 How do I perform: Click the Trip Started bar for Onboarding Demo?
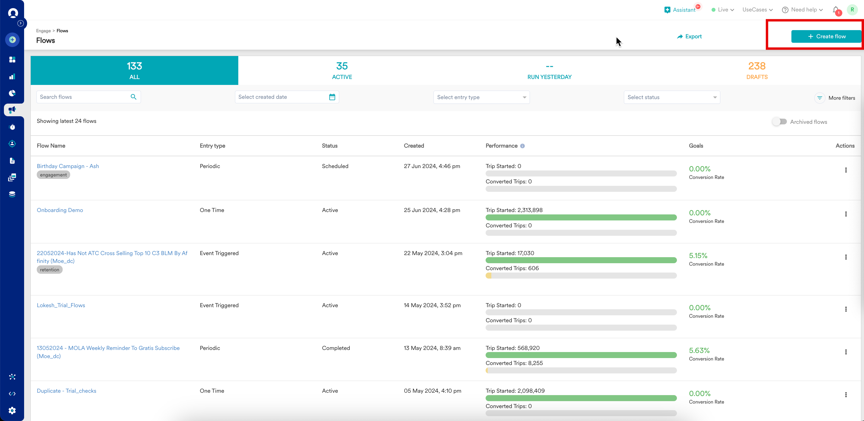click(x=581, y=217)
